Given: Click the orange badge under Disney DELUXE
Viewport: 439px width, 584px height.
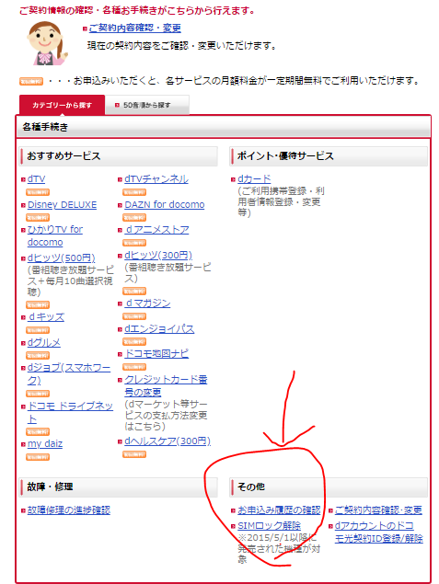Looking at the screenshot, I should 38,218.
